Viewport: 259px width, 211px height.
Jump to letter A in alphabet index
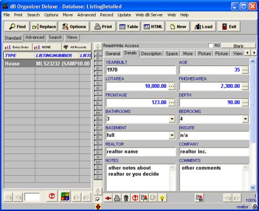(98, 54)
